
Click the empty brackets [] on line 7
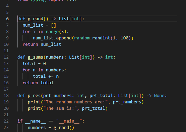[54, 25]
